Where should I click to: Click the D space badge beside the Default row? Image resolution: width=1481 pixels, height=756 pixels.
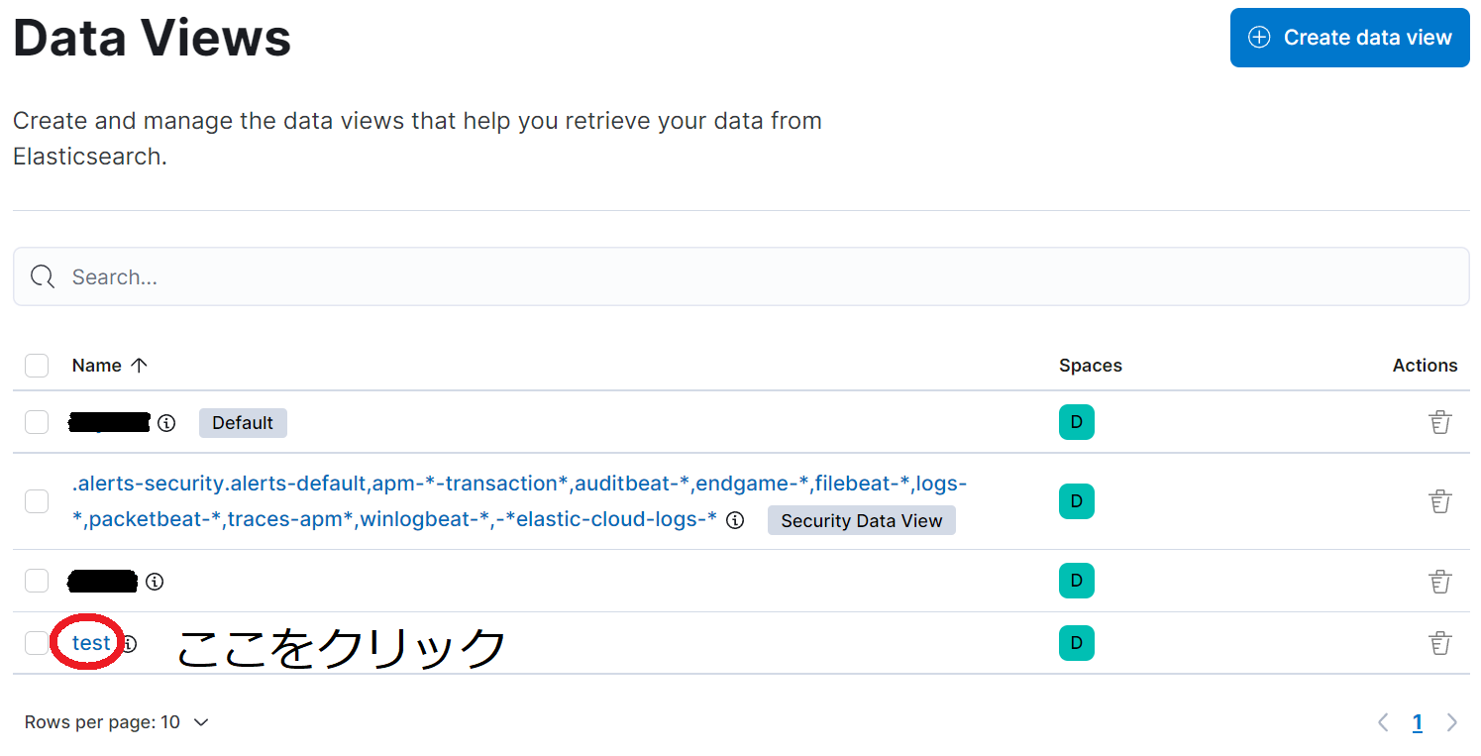pyautogui.click(x=1077, y=421)
